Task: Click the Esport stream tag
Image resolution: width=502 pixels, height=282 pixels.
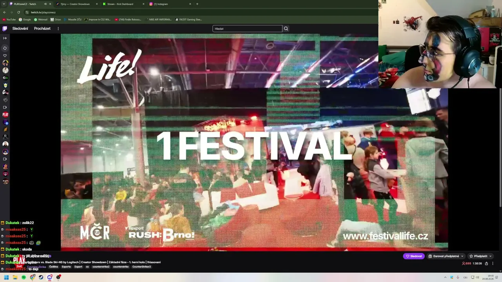Action: [x=78, y=267]
